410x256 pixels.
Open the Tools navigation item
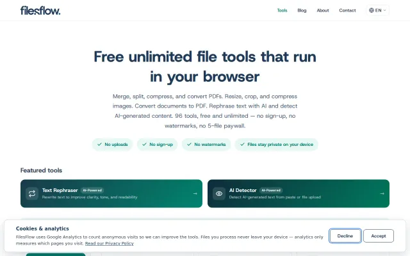[282, 10]
